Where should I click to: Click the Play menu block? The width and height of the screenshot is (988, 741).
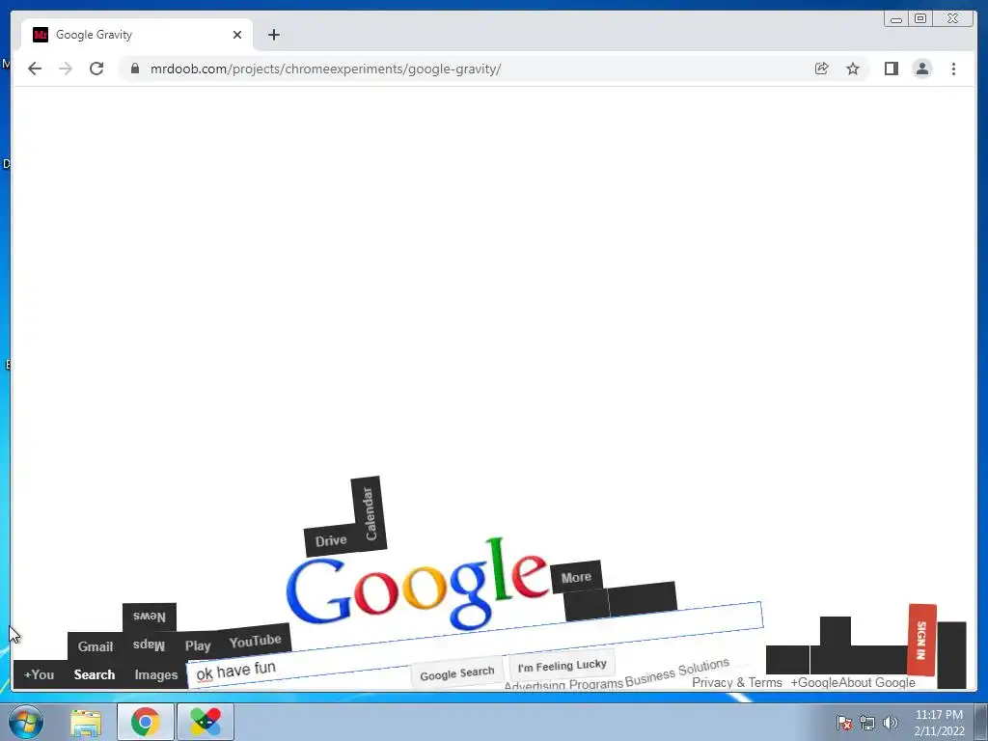pyautogui.click(x=198, y=645)
